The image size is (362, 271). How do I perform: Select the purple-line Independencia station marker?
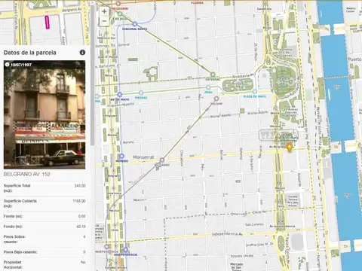[x=106, y=247]
